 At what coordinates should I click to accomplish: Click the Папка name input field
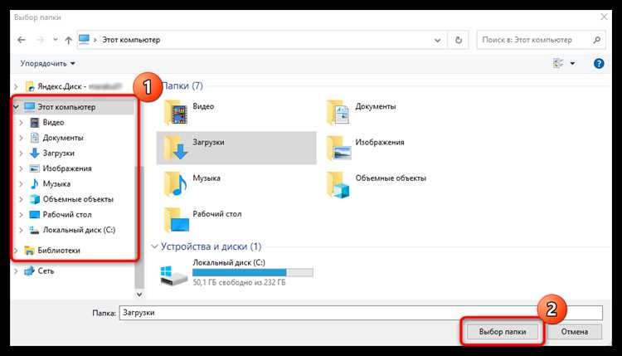click(x=361, y=313)
